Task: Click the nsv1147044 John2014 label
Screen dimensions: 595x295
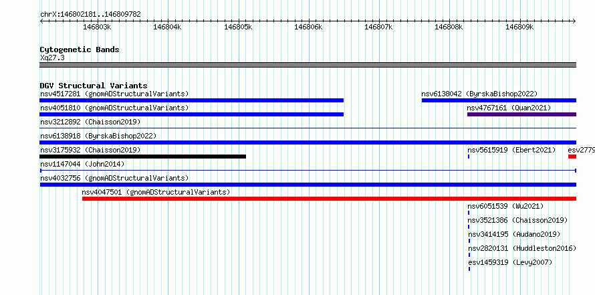Action: [82, 164]
